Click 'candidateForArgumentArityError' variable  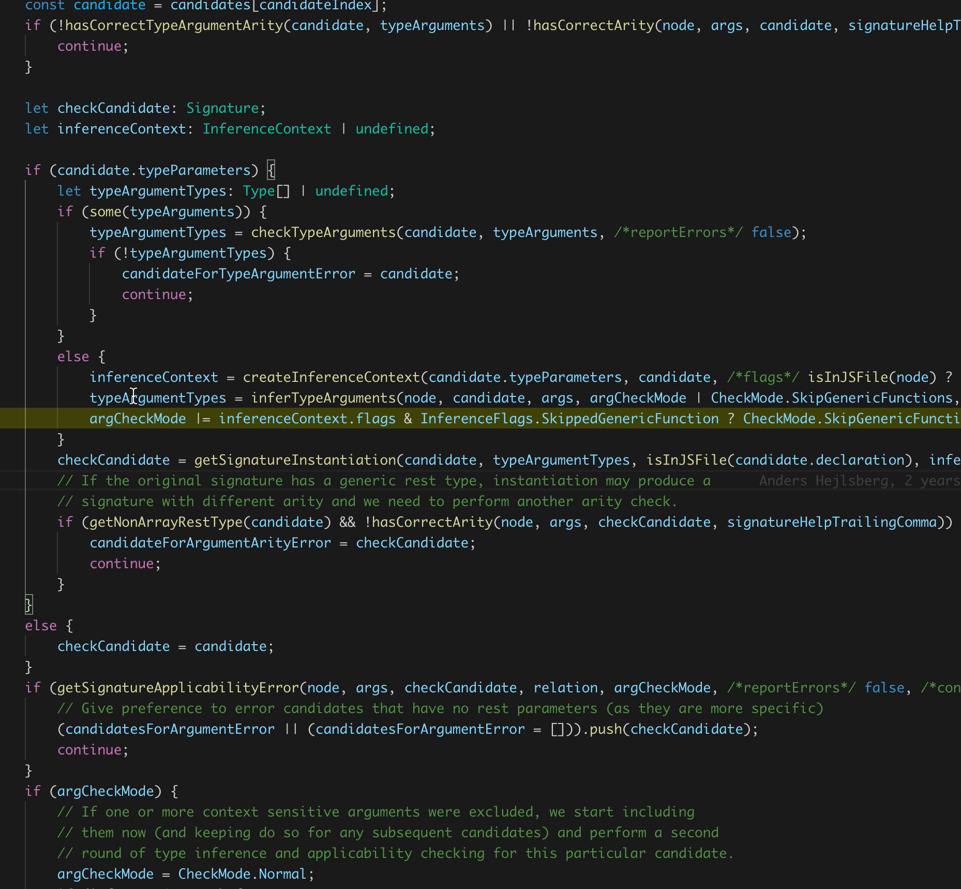[210, 543]
